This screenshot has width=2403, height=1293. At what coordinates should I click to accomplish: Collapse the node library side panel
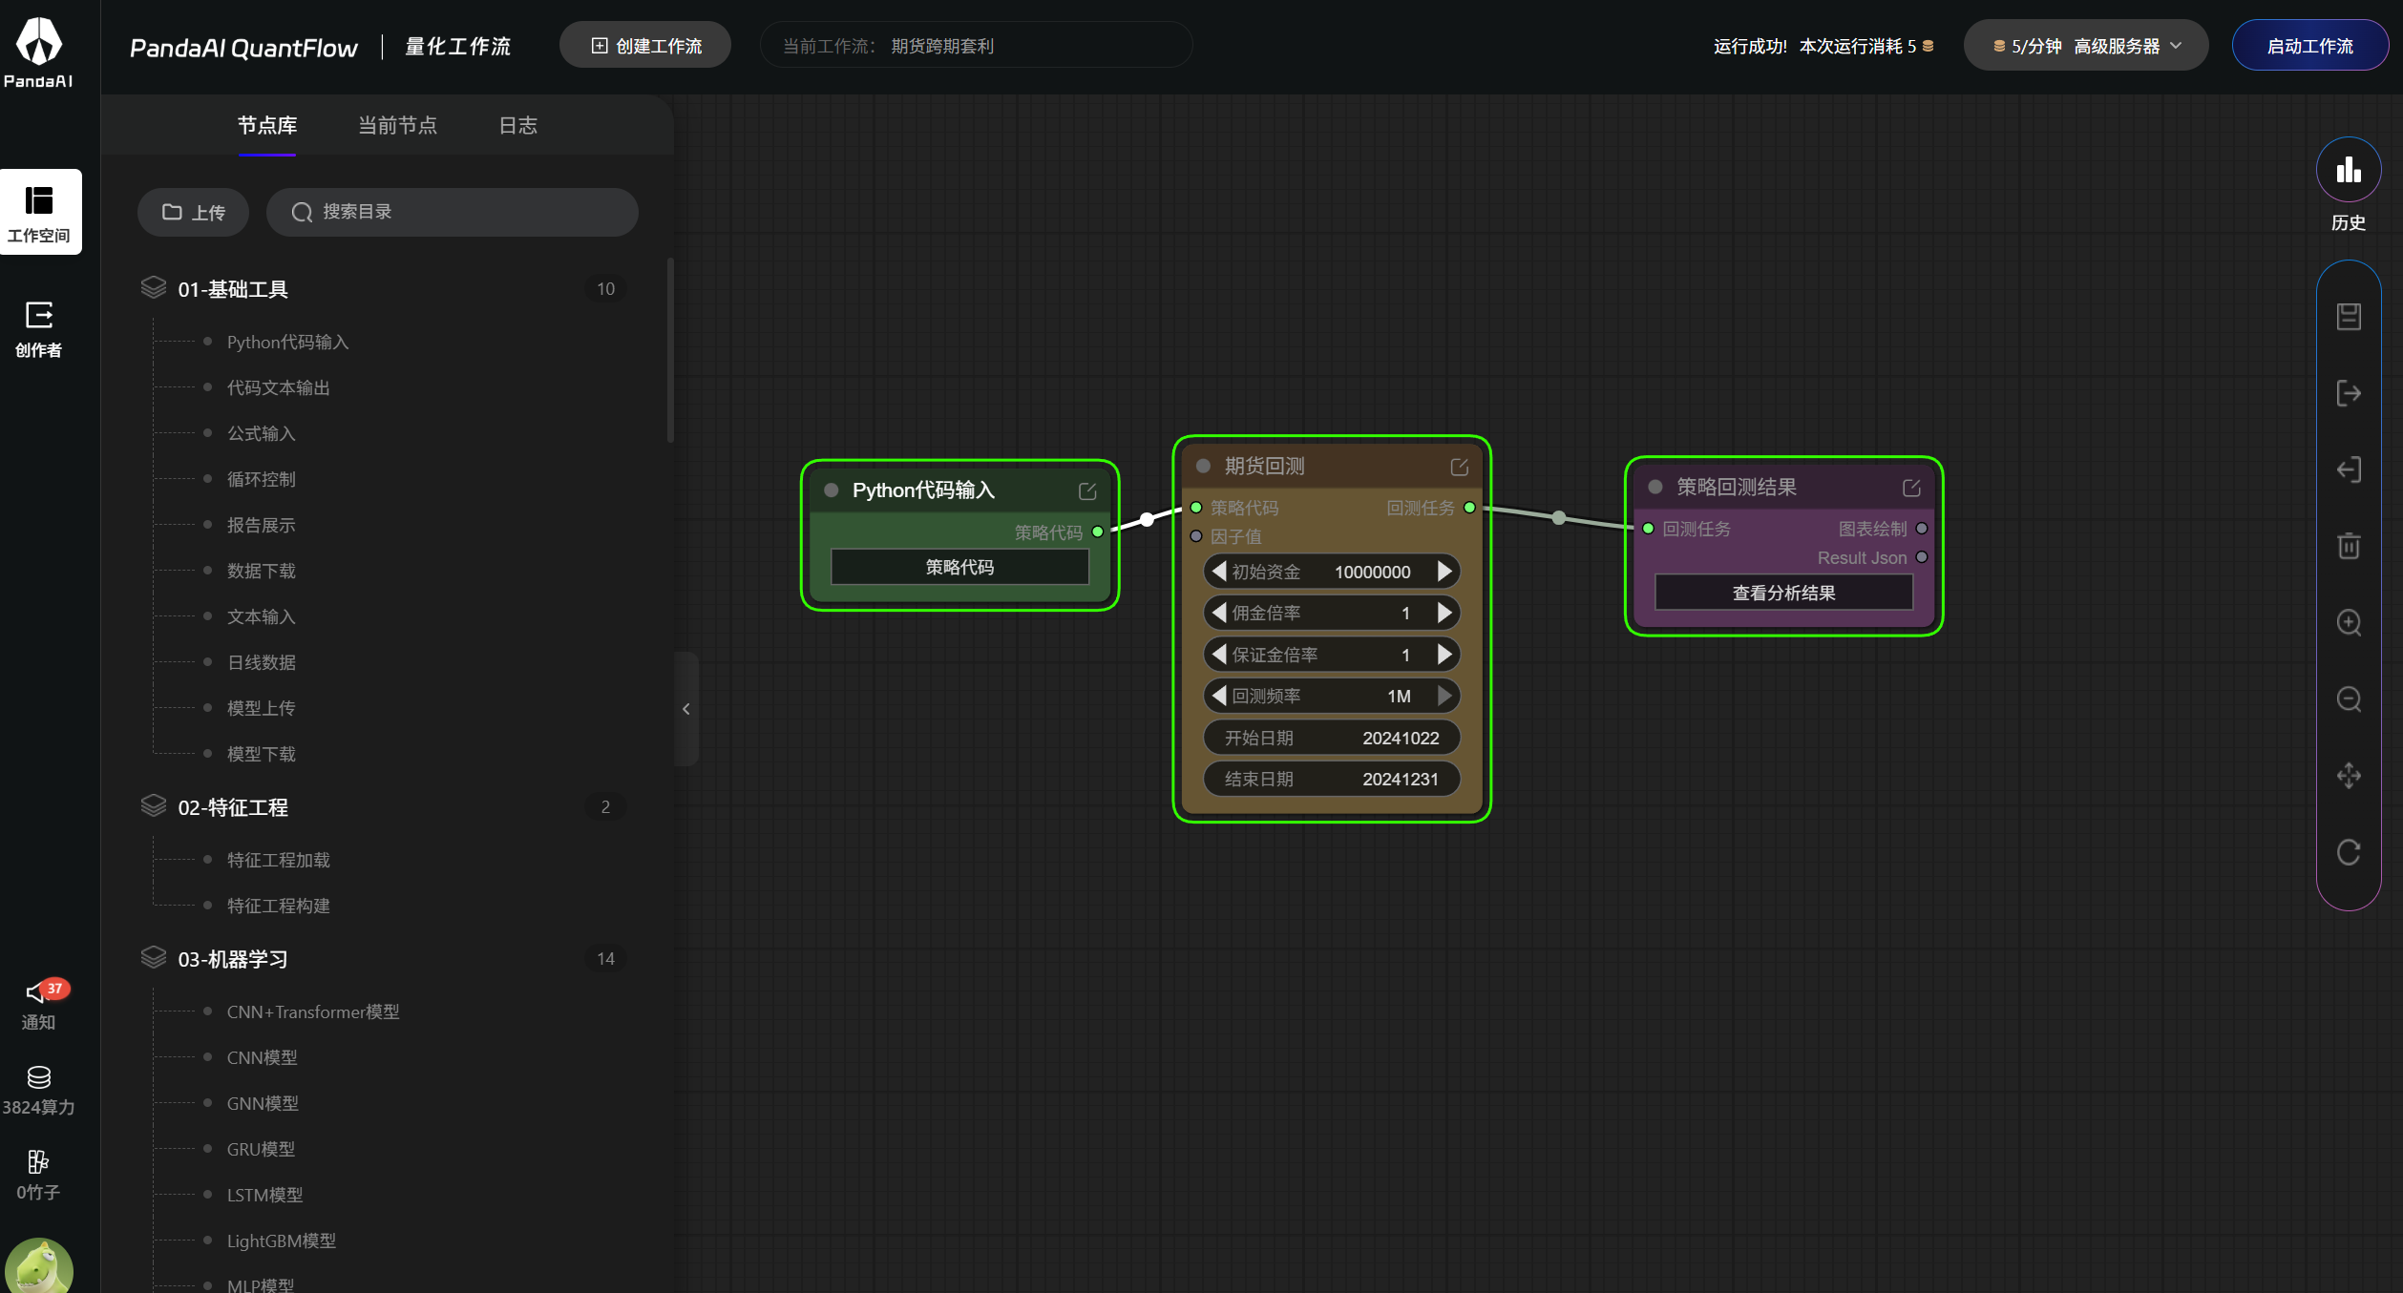(686, 709)
